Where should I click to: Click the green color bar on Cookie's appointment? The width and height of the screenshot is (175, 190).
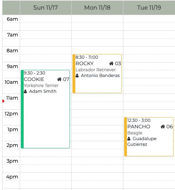(22, 109)
